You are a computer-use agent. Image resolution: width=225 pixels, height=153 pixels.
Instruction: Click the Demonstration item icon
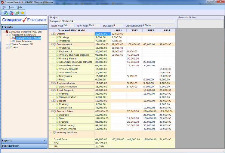(57, 97)
